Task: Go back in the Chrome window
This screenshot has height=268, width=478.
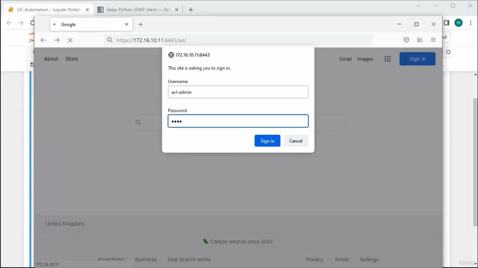Action: click(x=9, y=23)
